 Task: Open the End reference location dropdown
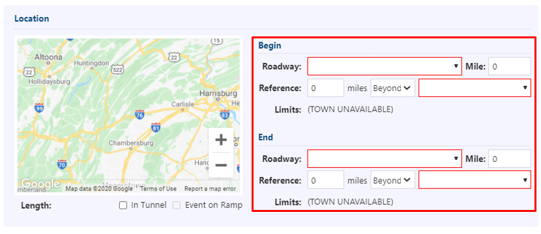pyautogui.click(x=475, y=179)
